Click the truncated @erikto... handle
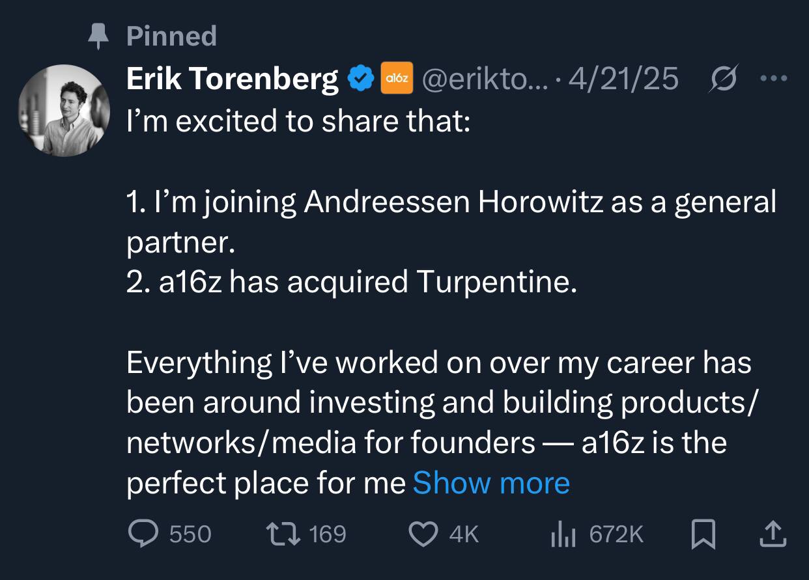 485,77
